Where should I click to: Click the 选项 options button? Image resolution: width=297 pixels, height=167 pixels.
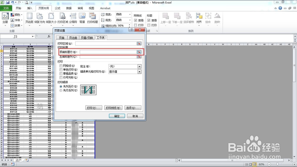[x=133, y=108]
